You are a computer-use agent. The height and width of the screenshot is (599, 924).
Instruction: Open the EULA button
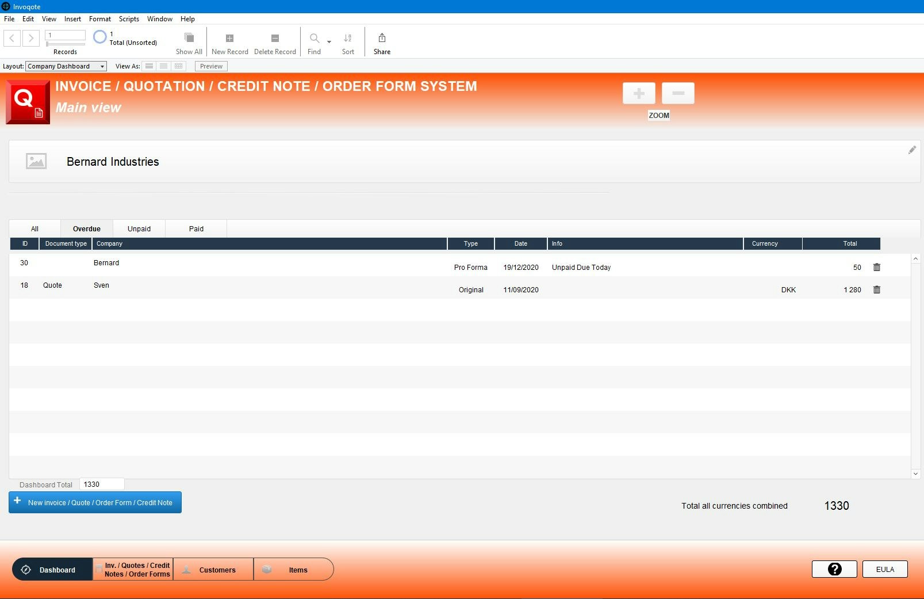(x=885, y=569)
